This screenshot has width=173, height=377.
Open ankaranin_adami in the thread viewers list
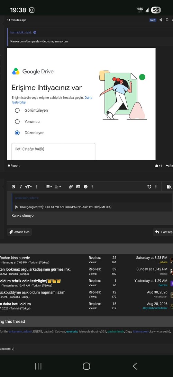pyautogui.click(x=20, y=331)
